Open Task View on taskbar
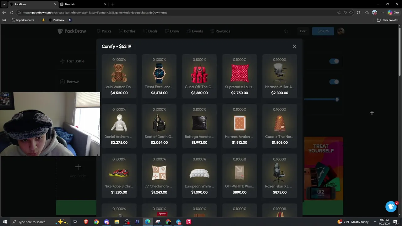The width and height of the screenshot is (402, 226). tap(75, 222)
